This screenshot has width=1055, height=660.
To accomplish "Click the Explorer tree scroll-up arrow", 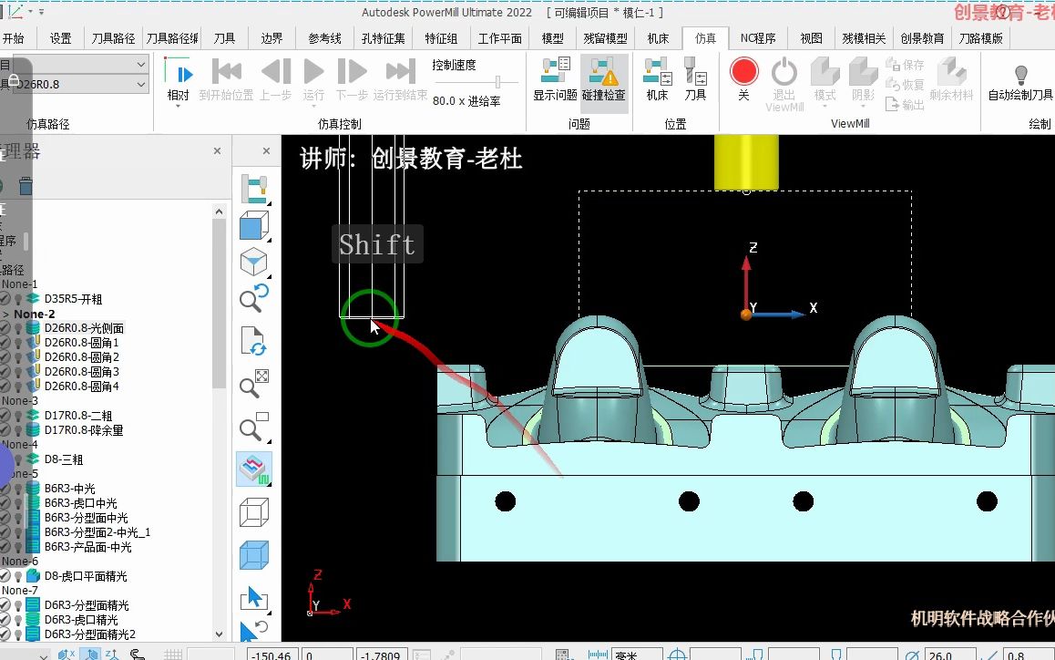I will coord(219,211).
